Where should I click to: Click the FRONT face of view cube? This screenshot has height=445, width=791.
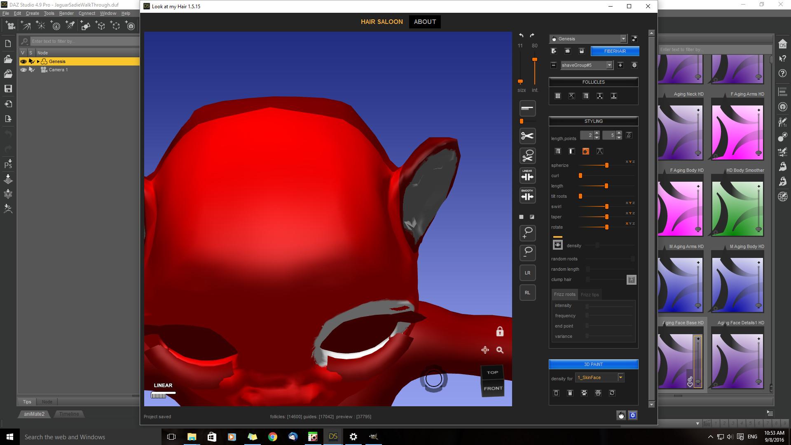click(493, 389)
